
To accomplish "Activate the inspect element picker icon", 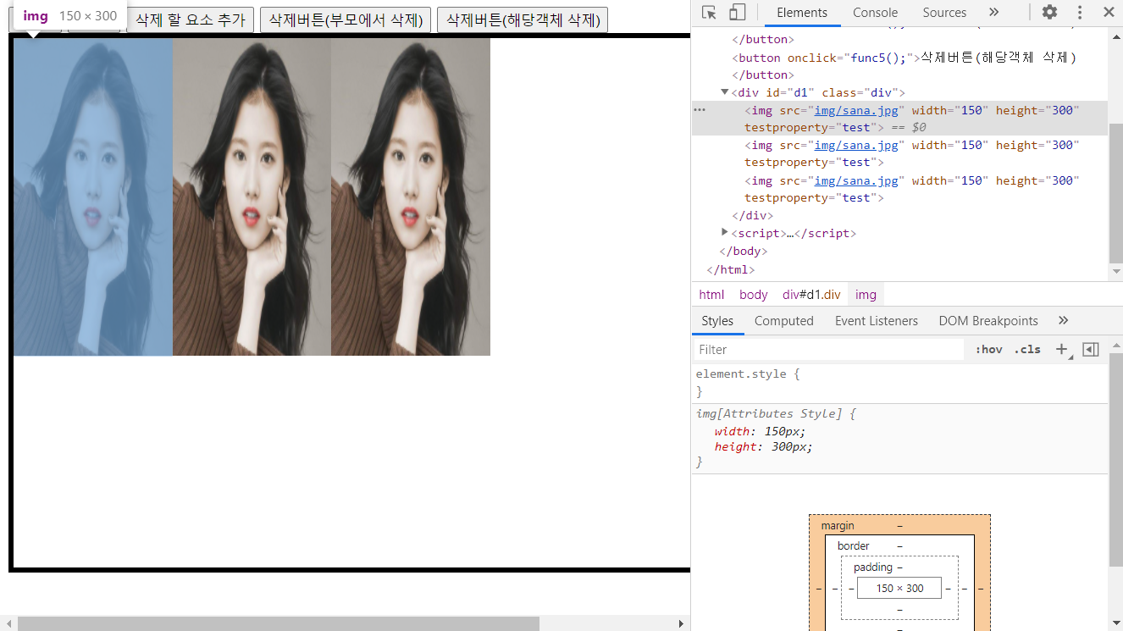I will [710, 12].
